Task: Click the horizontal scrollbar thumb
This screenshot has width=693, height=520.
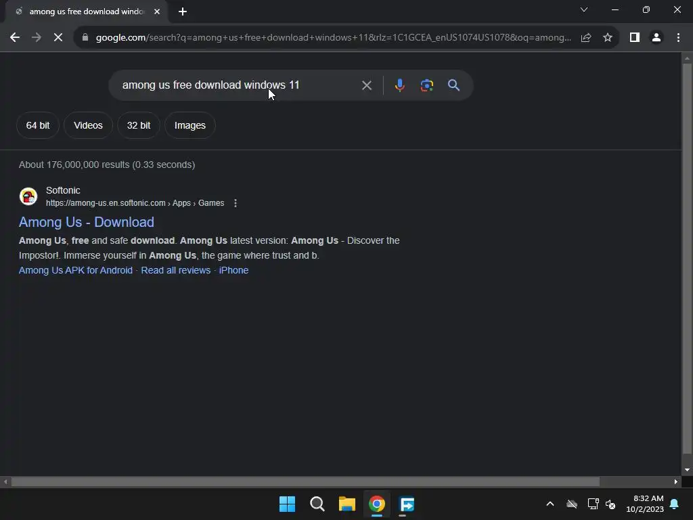Action: 305,482
